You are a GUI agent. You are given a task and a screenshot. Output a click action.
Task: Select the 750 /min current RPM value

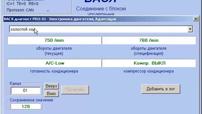tap(54, 40)
